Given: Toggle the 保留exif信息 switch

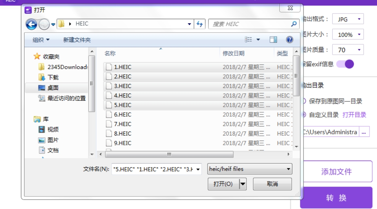Looking at the screenshot, I should 345,64.
